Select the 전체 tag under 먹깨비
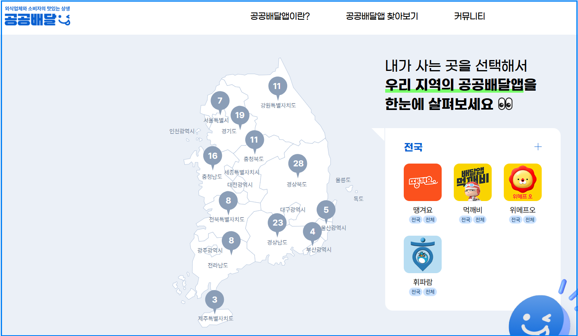 pos(480,220)
